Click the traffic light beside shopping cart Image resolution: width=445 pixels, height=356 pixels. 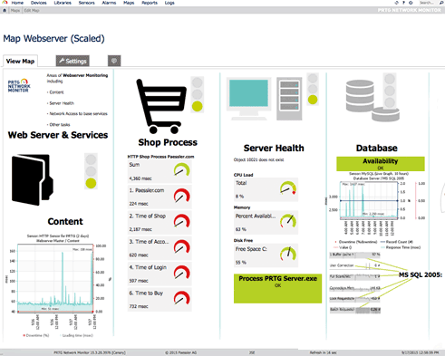coord(198,94)
